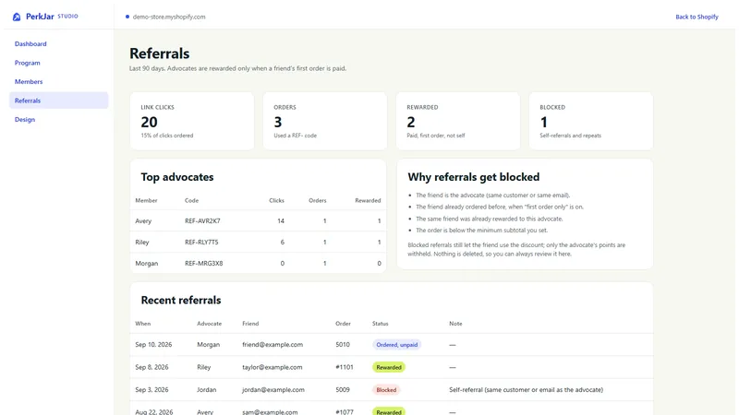Image resolution: width=739 pixels, height=415 pixels.
Task: Click taylor@example.com in Recent referrals
Action: click(x=273, y=367)
